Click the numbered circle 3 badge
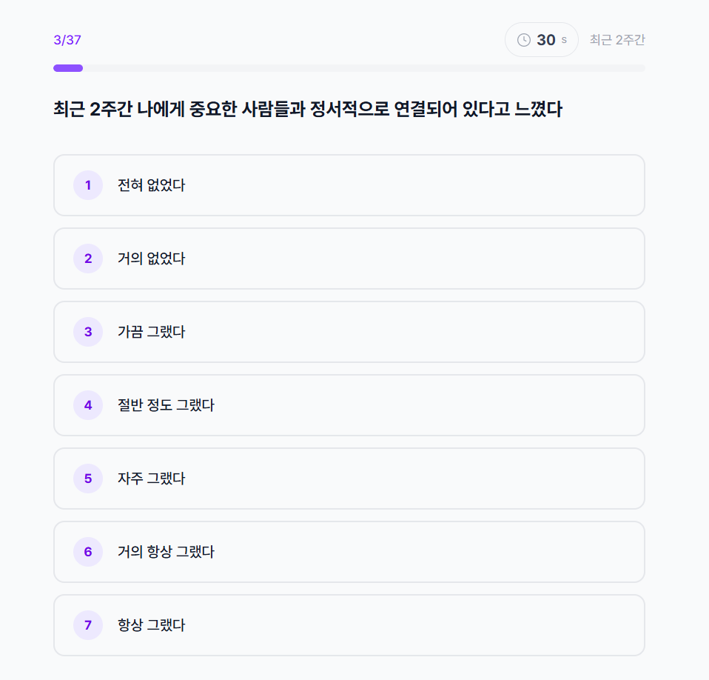Viewport: 709px width, 680px height. 87,332
